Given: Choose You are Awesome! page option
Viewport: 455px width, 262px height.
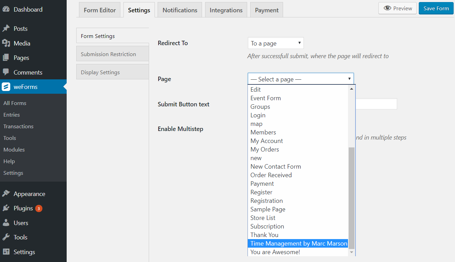Looking at the screenshot, I should point(297,252).
